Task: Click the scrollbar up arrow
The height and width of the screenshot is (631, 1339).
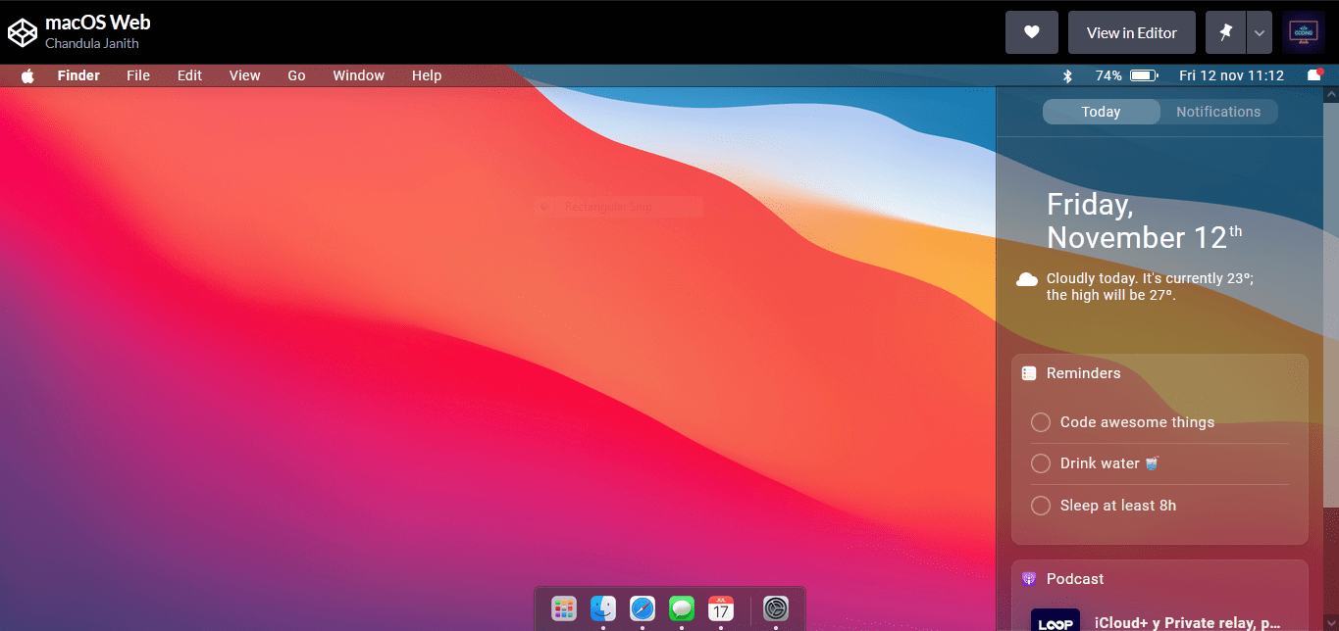Action: click(1331, 95)
